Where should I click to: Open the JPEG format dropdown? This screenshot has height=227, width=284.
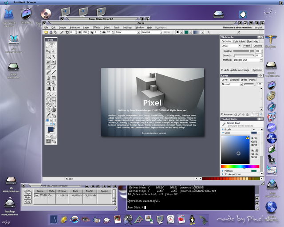pos(231,46)
